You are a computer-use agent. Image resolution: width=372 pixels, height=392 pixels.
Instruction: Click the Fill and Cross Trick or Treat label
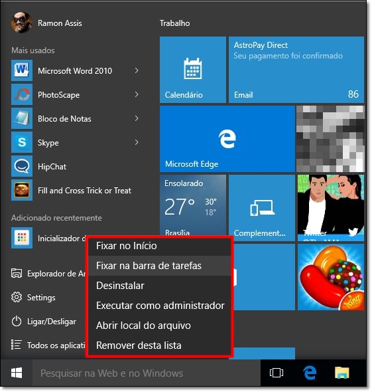click(x=84, y=191)
